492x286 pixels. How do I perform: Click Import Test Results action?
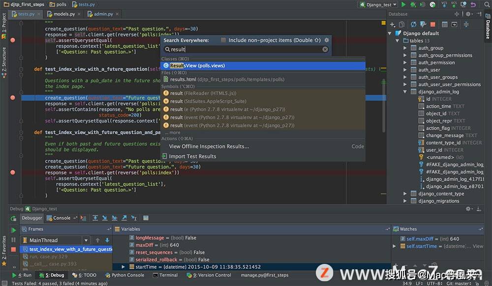[x=263, y=156]
